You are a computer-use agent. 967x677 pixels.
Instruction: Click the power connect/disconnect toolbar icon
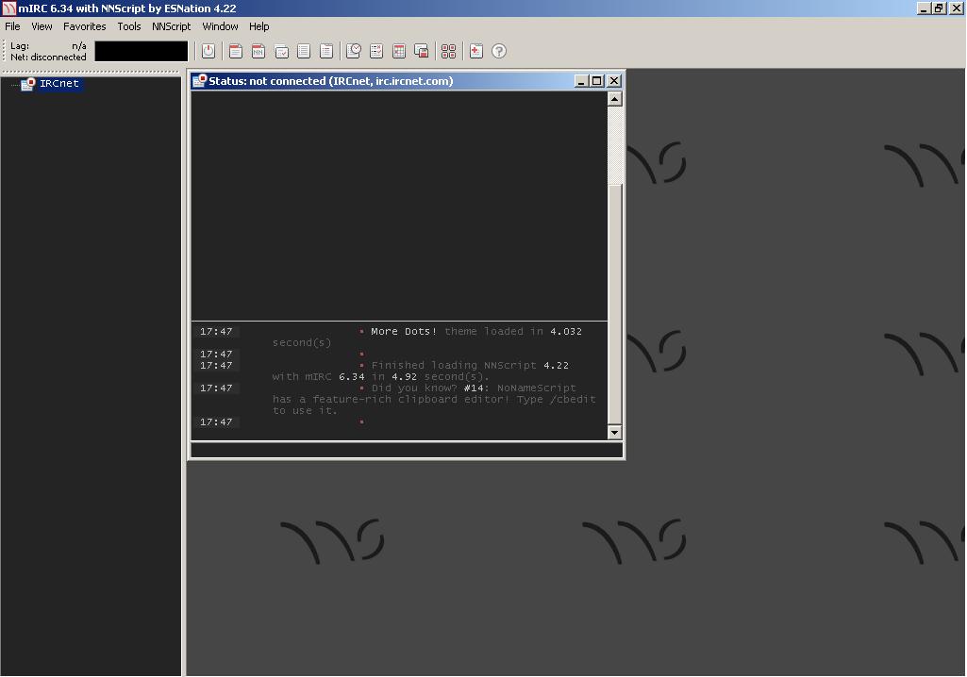pos(208,51)
